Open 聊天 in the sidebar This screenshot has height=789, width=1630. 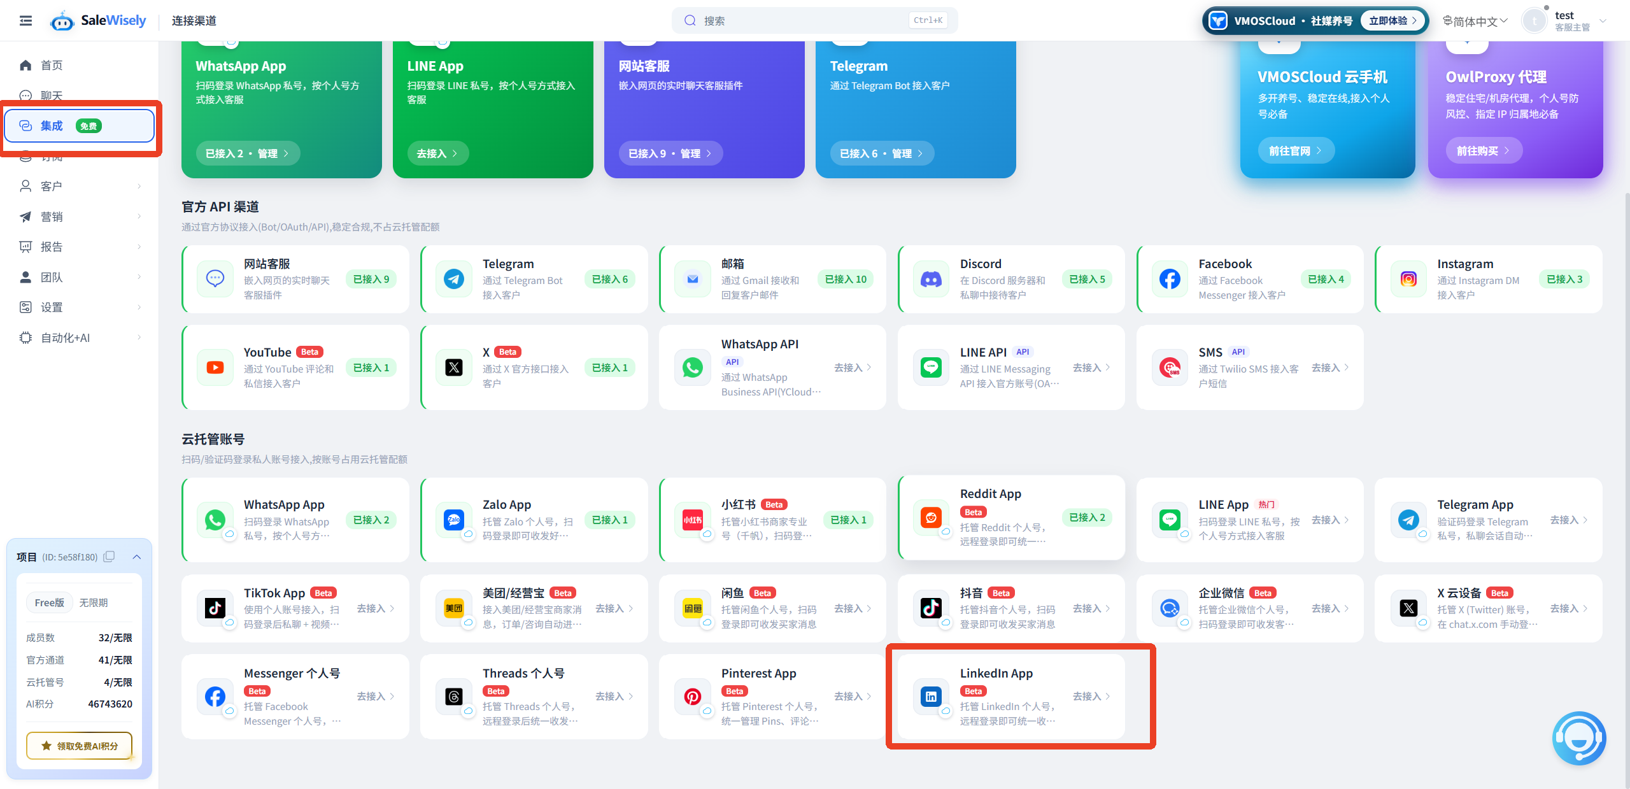[x=80, y=96]
